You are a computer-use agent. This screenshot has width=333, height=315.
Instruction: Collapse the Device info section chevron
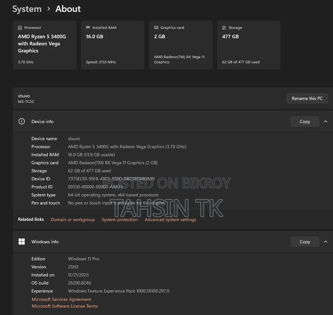tap(326, 122)
